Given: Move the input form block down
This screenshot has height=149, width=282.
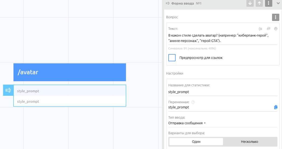Looking at the screenshot, I should [250, 3].
